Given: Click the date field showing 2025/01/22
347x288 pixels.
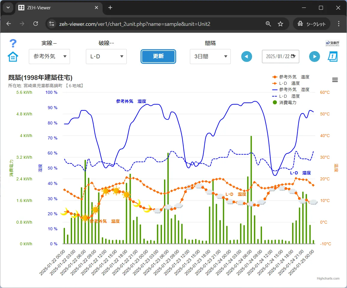Looking at the screenshot, I should 277,57.
